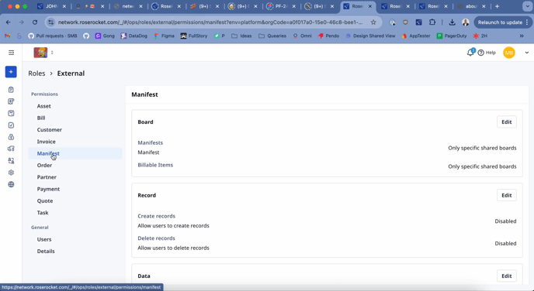Open the globe network icon in sidebar
Image resolution: width=534 pixels, height=291 pixels.
pyautogui.click(x=11, y=184)
